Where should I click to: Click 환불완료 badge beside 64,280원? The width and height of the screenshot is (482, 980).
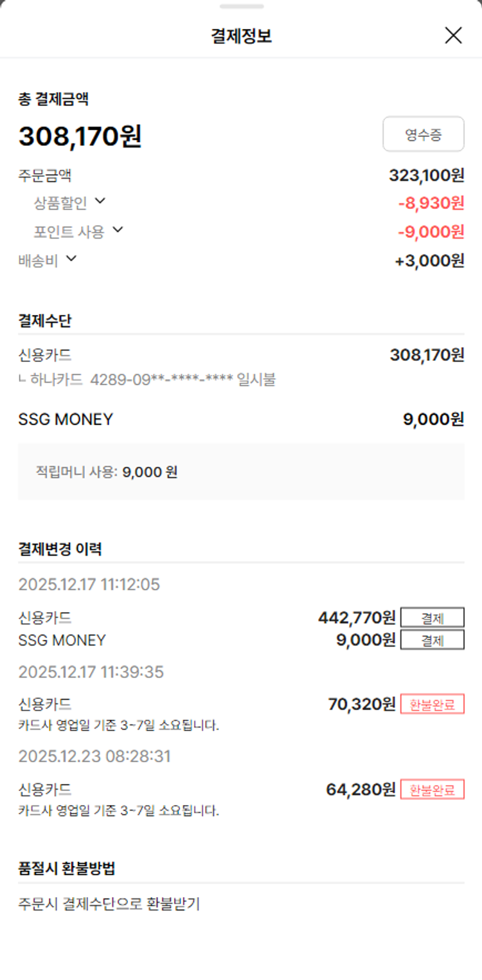pos(432,790)
